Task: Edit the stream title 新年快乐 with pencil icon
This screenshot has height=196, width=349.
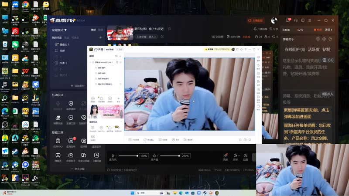Action: coord(170,29)
